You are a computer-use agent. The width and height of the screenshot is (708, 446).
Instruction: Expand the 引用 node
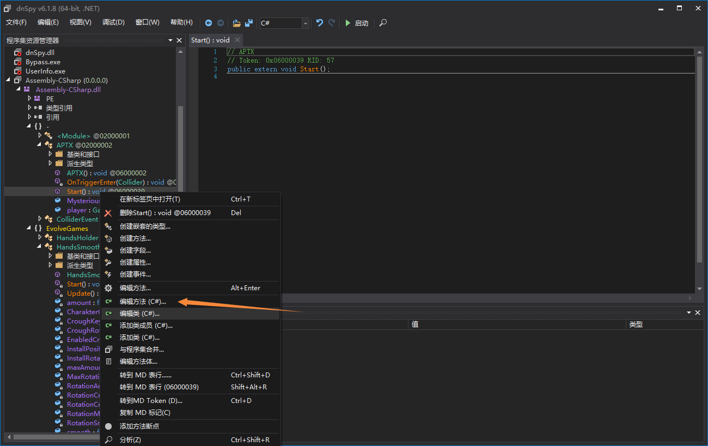(29, 118)
